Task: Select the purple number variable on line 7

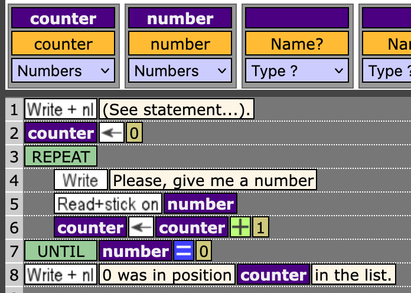Action: click(135, 251)
